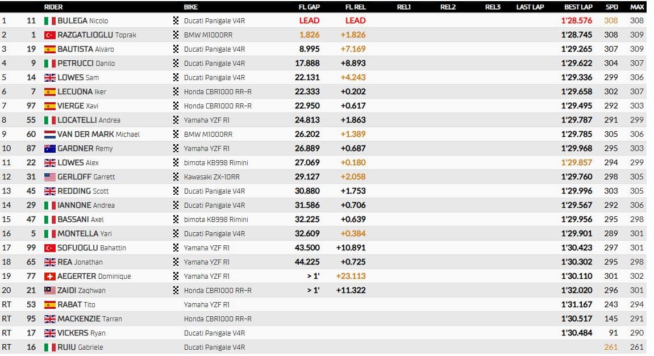Click rider number 97 in VIERGE's row
Image resolution: width=654 pixels, height=356 pixels.
31,106
